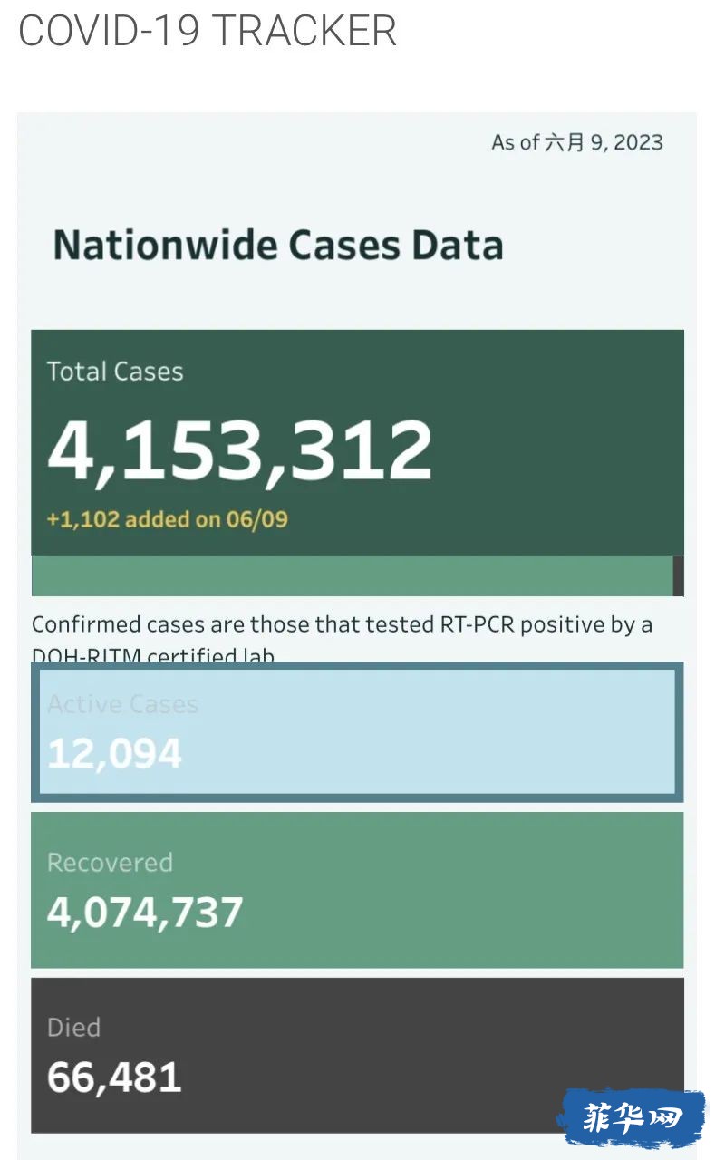Click the As of 六月 9, 2023 date
Image resolution: width=715 pixels, height=1160 pixels.
coord(577,142)
